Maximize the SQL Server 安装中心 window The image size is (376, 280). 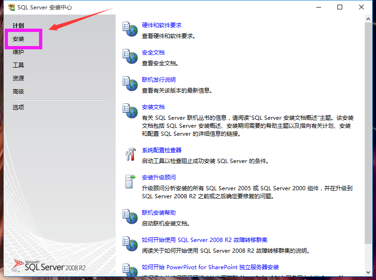pyautogui.click(x=339, y=7)
